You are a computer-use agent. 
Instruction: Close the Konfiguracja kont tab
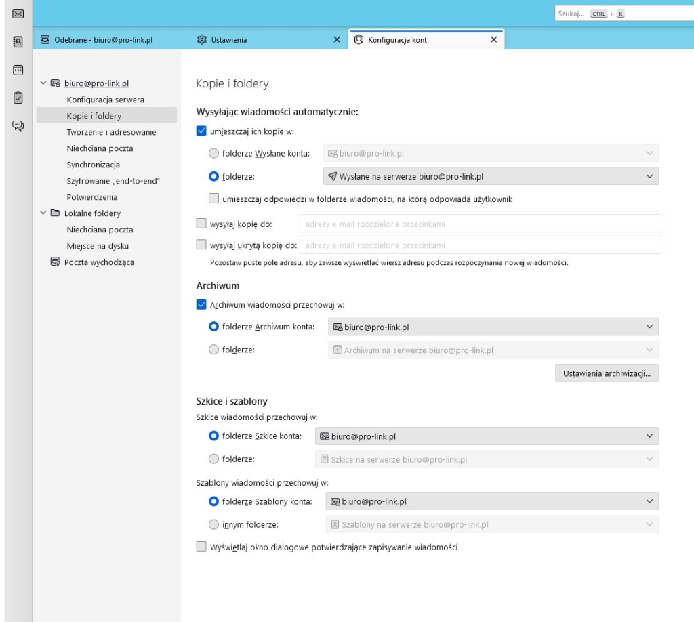coord(493,40)
